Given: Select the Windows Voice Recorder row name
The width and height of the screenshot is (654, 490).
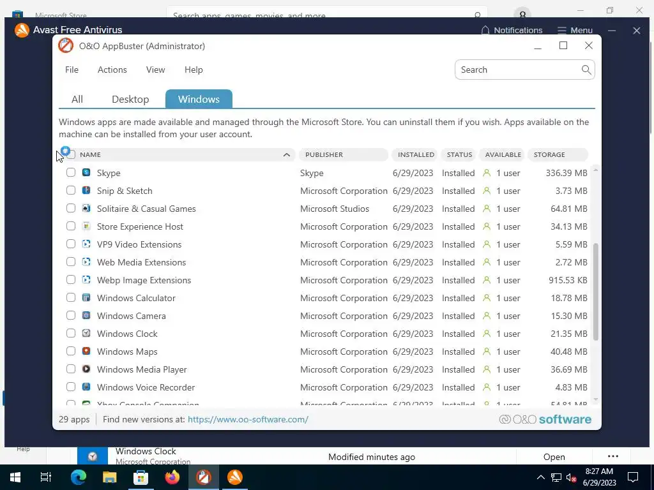Looking at the screenshot, I should coord(146,387).
